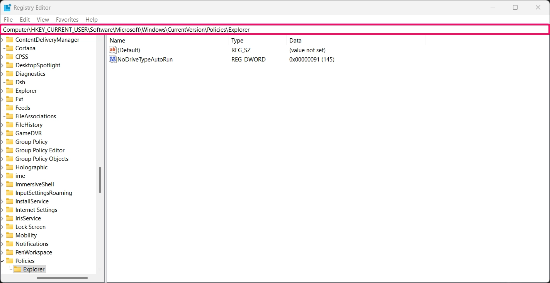Screen dimensions: 550x283
Task: Expand the CPSS key arrow
Action: tap(2, 56)
